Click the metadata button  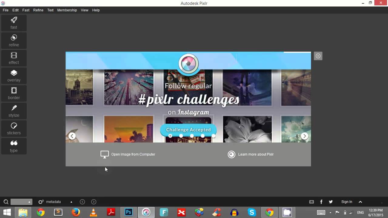tap(50, 202)
